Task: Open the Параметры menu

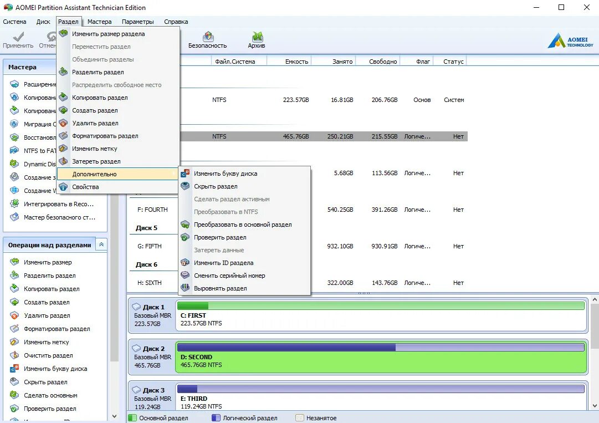Action: coord(137,22)
